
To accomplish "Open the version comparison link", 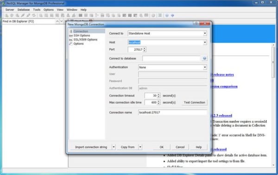I will click(x=224, y=86).
